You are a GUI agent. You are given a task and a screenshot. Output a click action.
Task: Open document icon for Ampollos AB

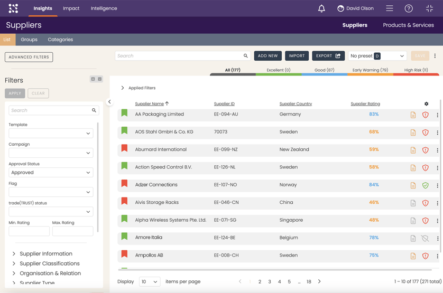(x=413, y=256)
